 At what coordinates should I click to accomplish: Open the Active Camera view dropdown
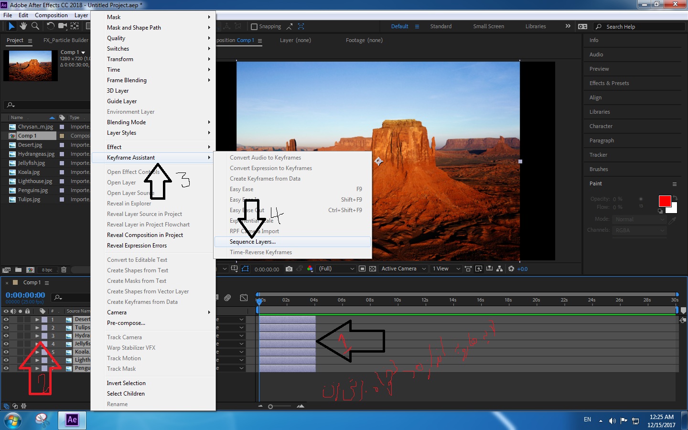pyautogui.click(x=403, y=269)
